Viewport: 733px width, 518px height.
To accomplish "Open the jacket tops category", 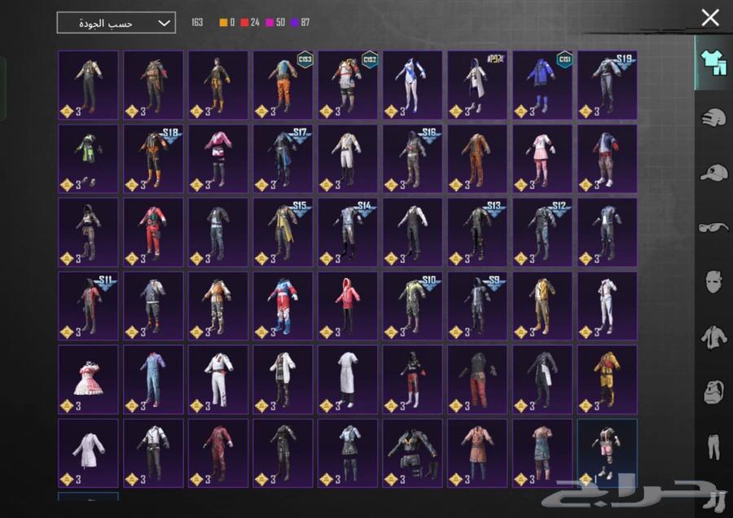I will 713,336.
